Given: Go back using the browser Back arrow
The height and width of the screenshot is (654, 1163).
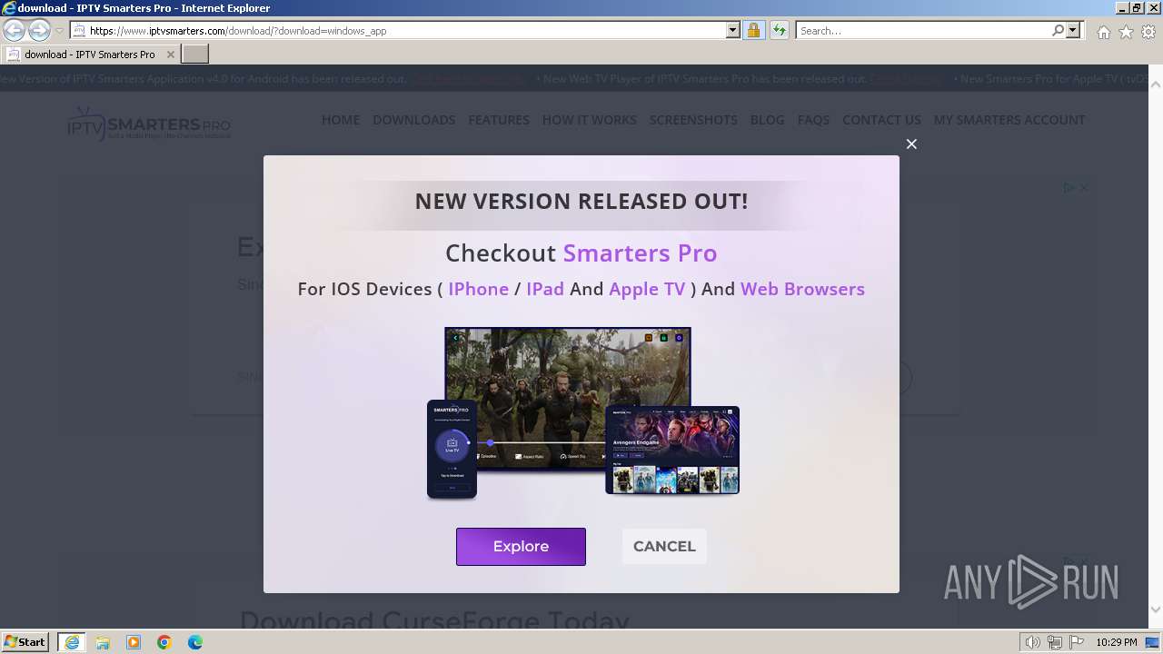Looking at the screenshot, I should coord(15,31).
